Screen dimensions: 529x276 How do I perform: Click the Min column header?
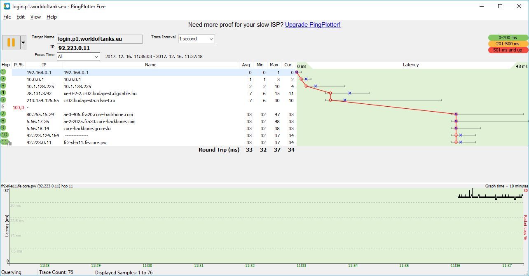(260, 65)
